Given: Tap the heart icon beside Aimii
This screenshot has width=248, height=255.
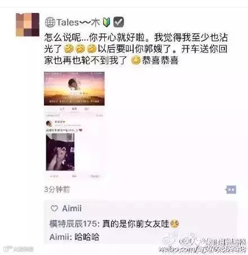Looking at the screenshot, I should (54, 208).
